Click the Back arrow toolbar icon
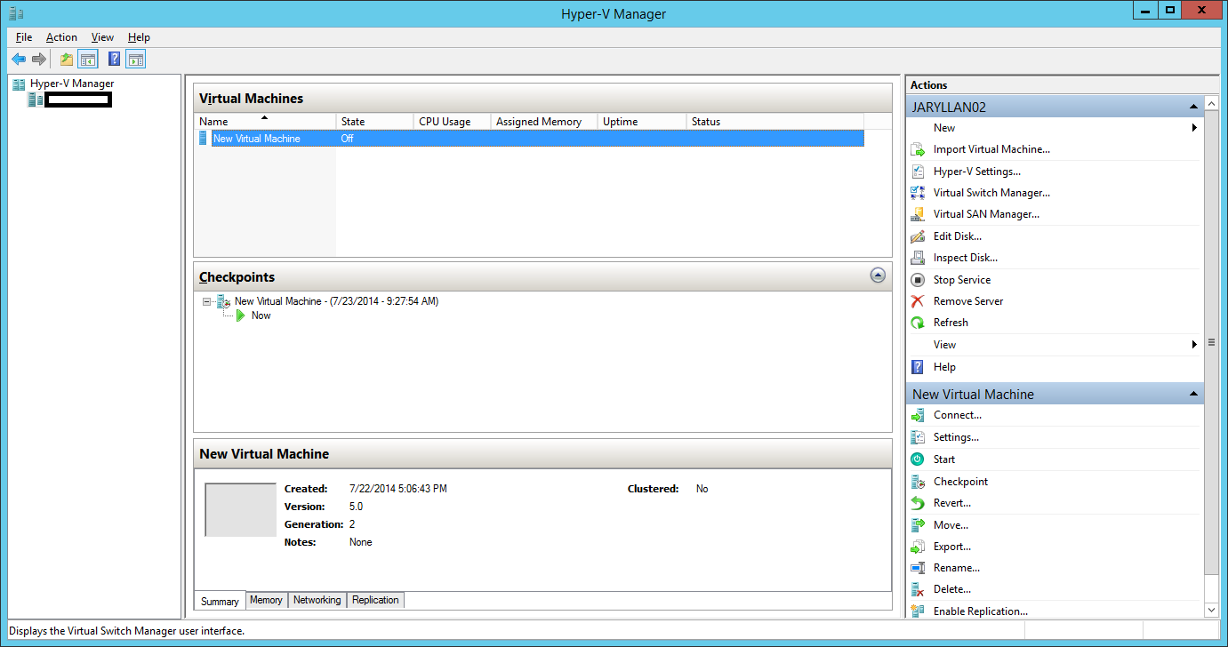This screenshot has width=1228, height=647. tap(19, 60)
